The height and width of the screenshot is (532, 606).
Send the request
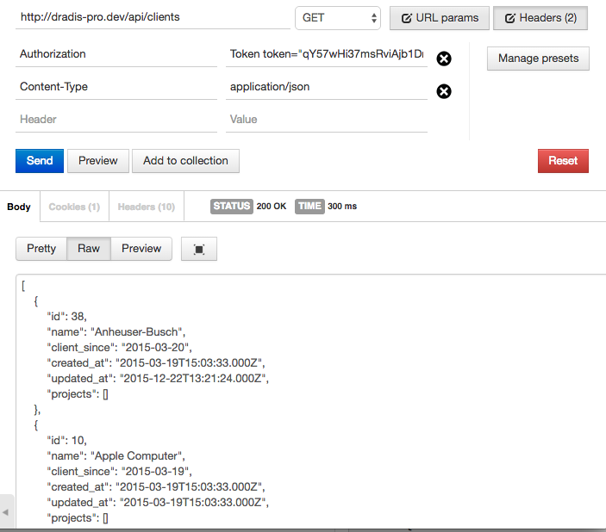40,161
